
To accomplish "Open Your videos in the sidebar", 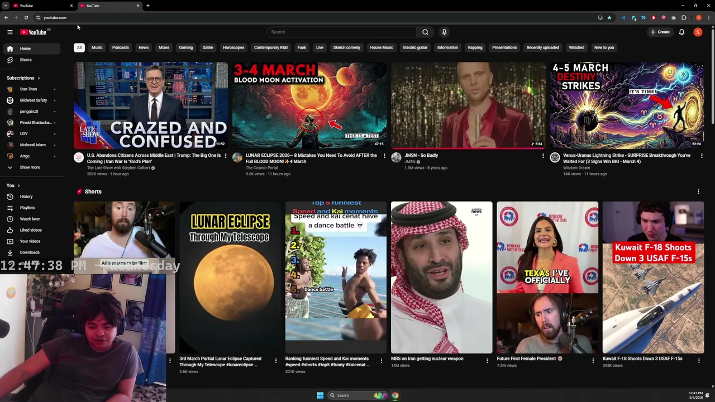I will (x=31, y=241).
